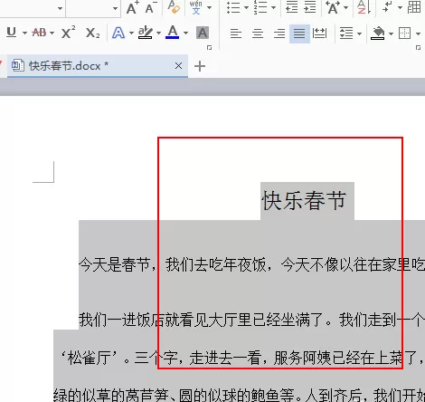Image resolution: width=425 pixels, height=402 pixels.
Task: Open the bullet style dropdown arrow
Action: click(x=246, y=7)
